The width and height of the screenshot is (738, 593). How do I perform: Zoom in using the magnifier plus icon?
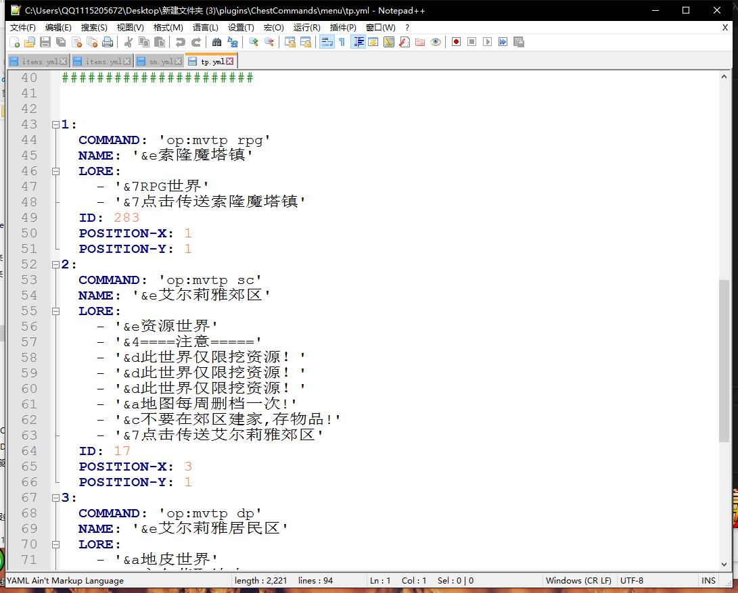[253, 43]
